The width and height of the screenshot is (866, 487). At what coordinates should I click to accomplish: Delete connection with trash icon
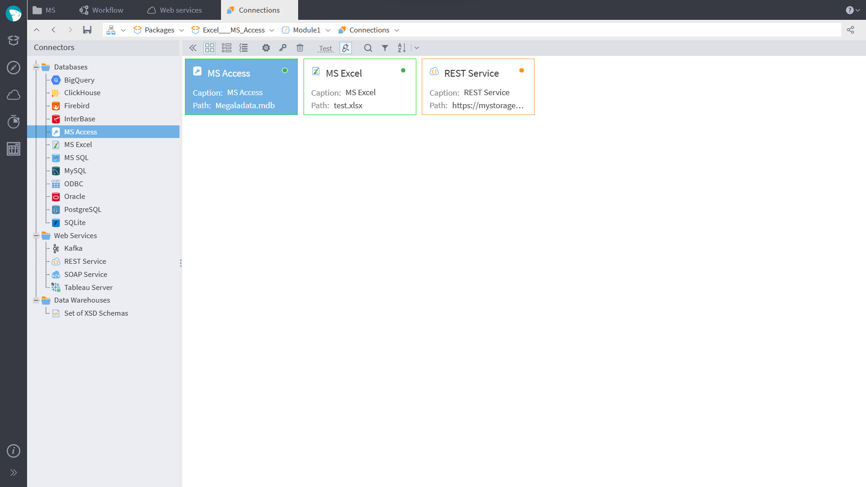coord(300,48)
